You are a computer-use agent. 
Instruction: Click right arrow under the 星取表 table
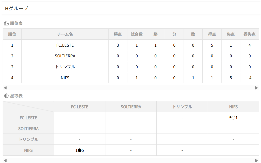[x=256, y=160]
